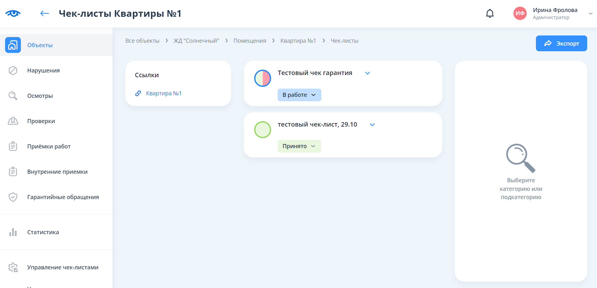Click the half-red progress circle indicator

pyautogui.click(x=263, y=78)
